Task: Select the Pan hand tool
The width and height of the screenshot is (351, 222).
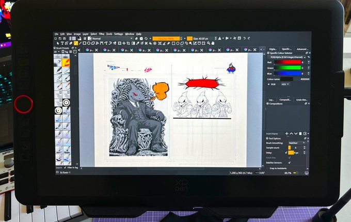Action: click(213, 43)
